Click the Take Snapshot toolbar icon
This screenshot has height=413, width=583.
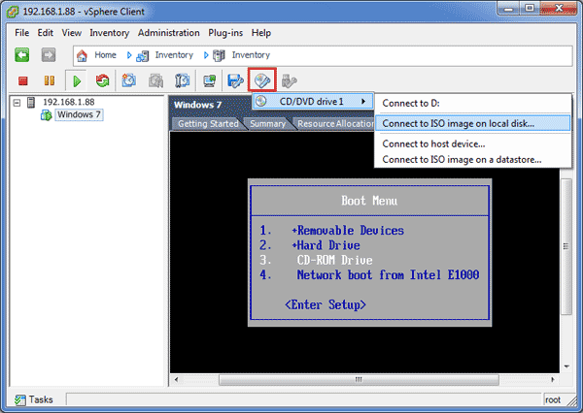[x=129, y=80]
